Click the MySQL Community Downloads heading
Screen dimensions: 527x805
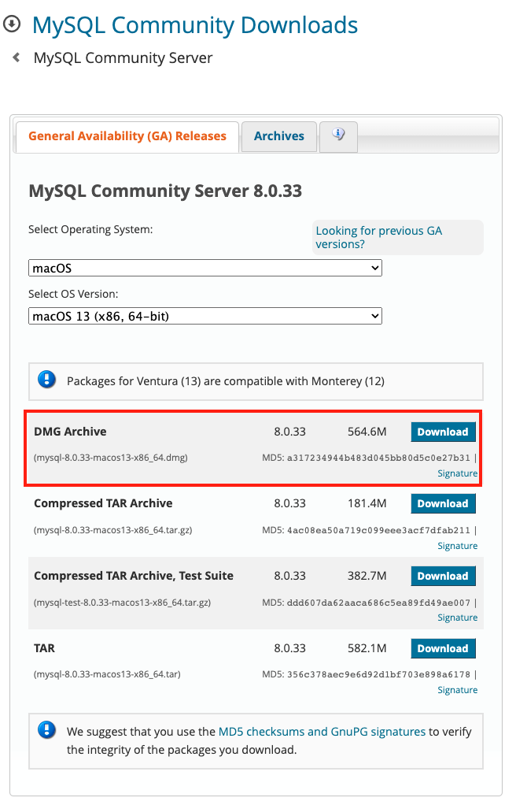pos(195,24)
